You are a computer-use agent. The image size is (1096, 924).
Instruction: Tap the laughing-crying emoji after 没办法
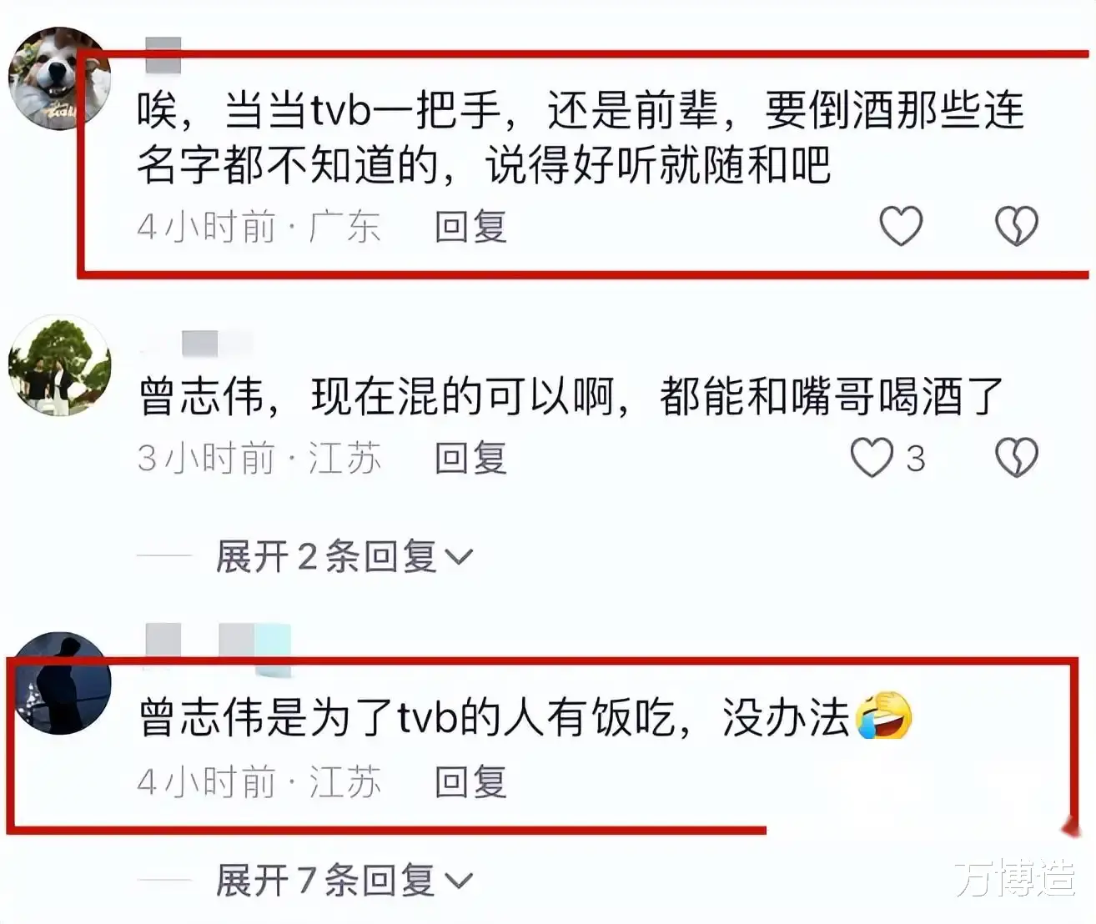point(884,716)
